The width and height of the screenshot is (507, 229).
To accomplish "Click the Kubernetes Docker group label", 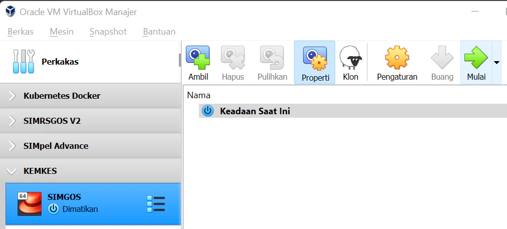I will (x=62, y=96).
